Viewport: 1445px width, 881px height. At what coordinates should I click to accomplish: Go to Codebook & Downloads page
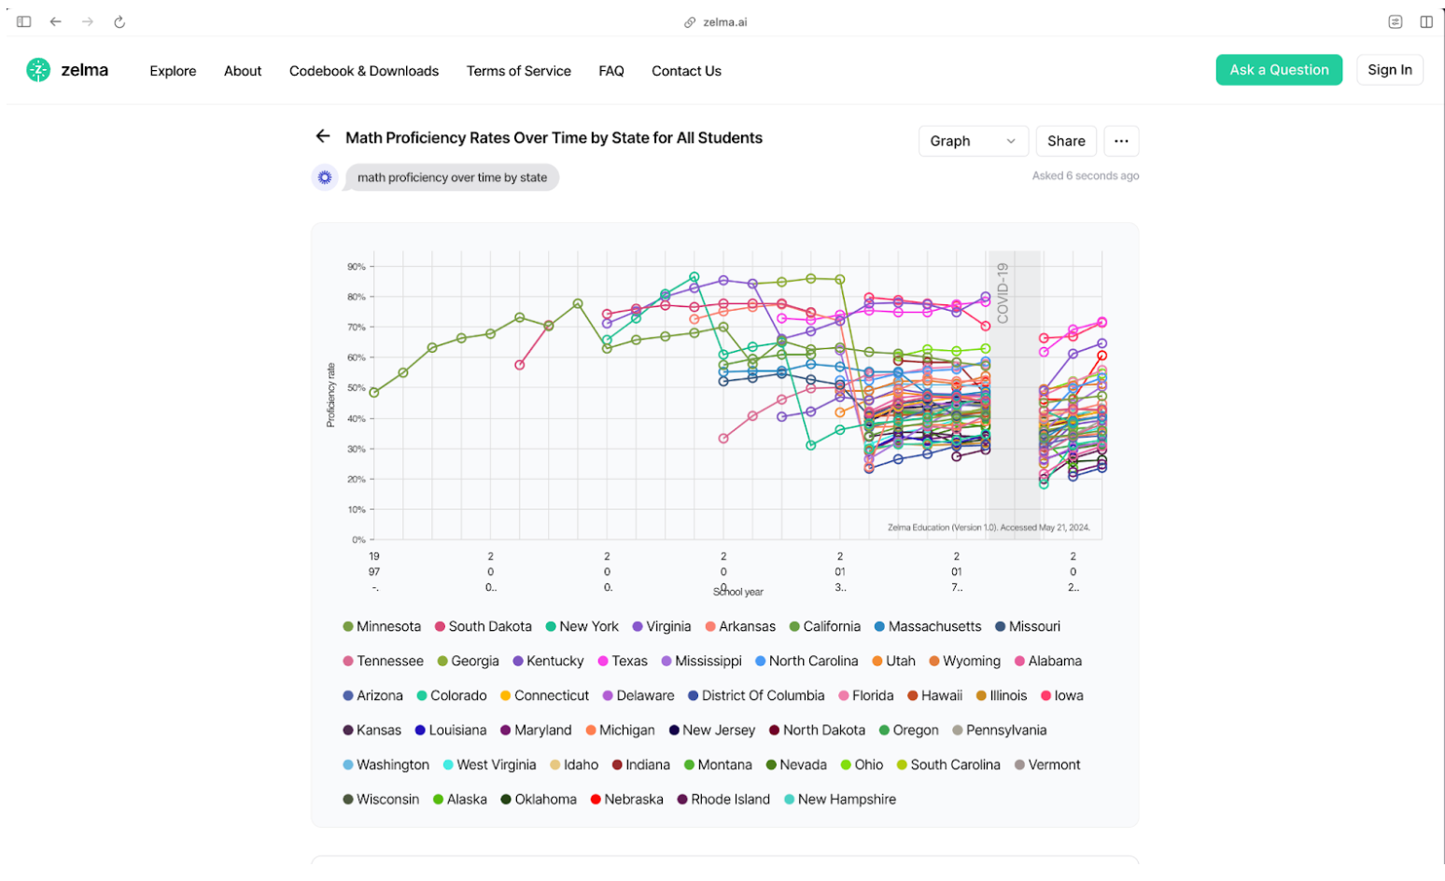[x=364, y=71]
